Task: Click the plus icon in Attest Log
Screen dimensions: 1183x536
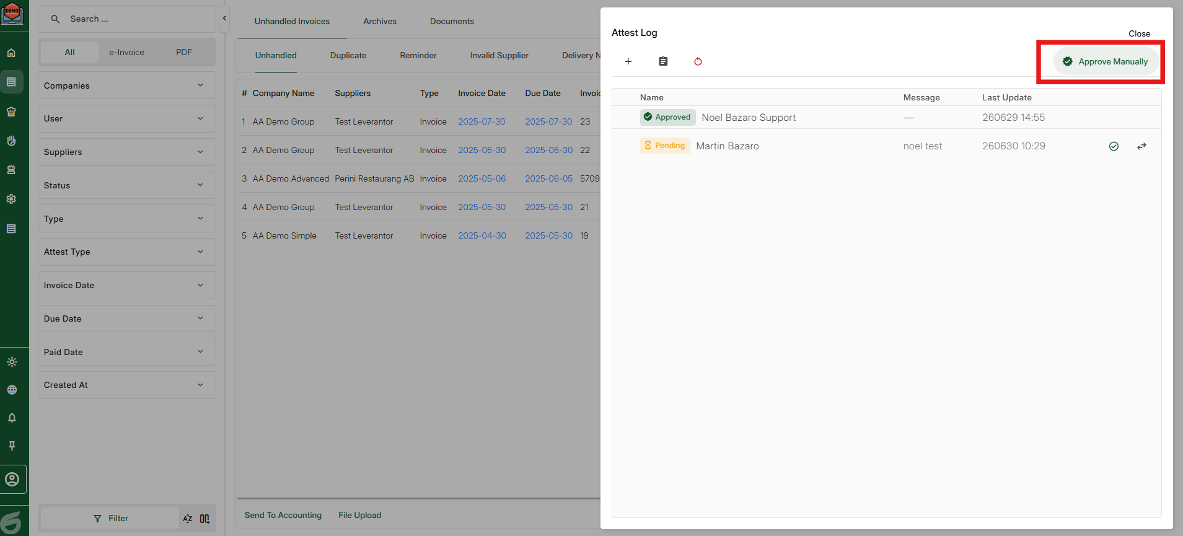Action: (628, 61)
